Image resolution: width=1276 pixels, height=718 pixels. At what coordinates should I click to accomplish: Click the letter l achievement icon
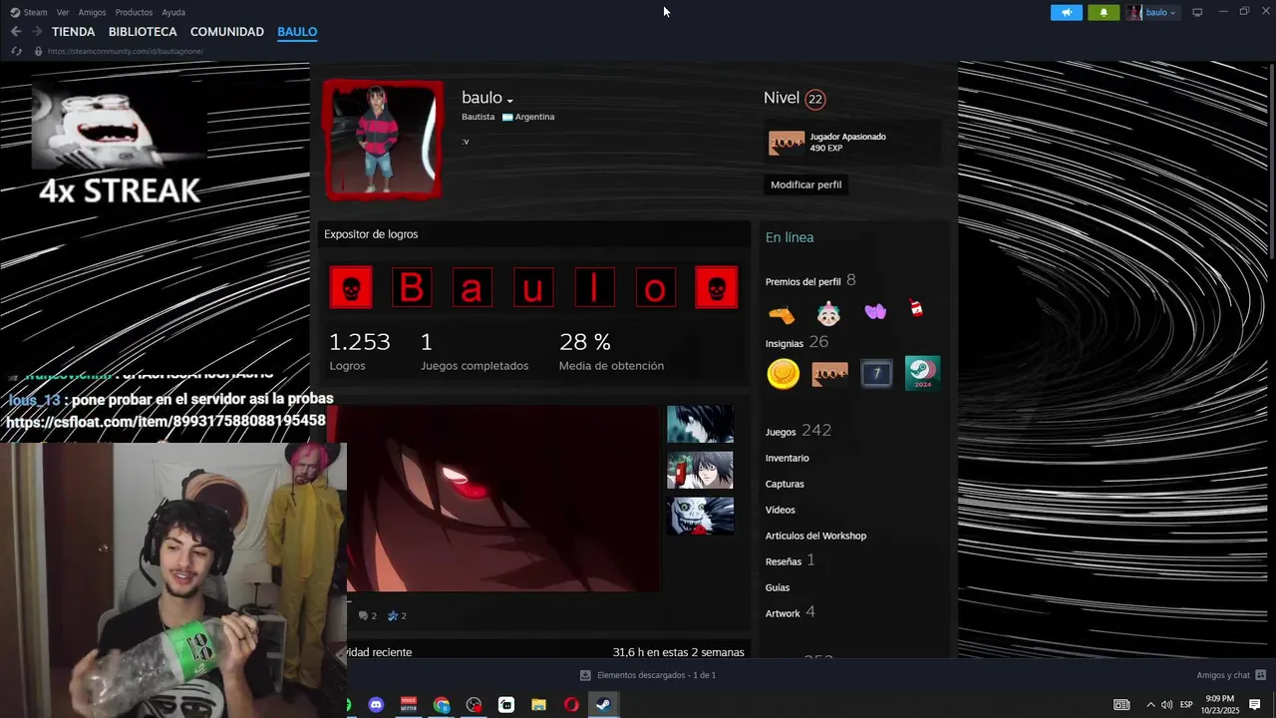tap(594, 287)
